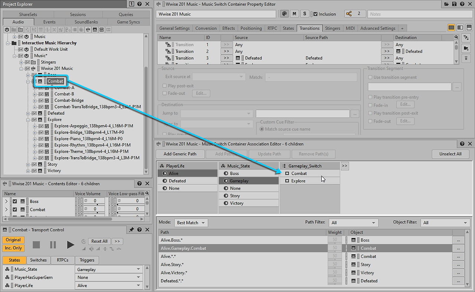This screenshot has width=475, height=292.
Task: Open the Object Filter dropdown
Action: (445, 223)
